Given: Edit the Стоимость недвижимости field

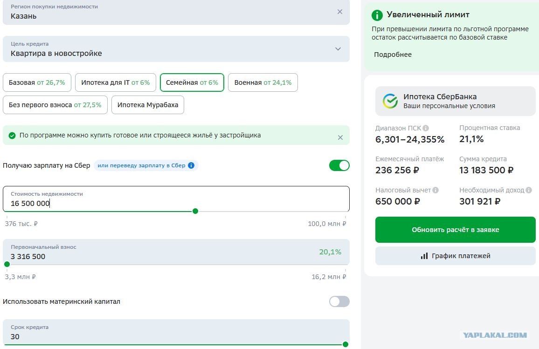Looking at the screenshot, I should (176, 199).
